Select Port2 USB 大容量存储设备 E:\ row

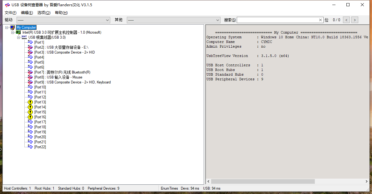(61, 47)
